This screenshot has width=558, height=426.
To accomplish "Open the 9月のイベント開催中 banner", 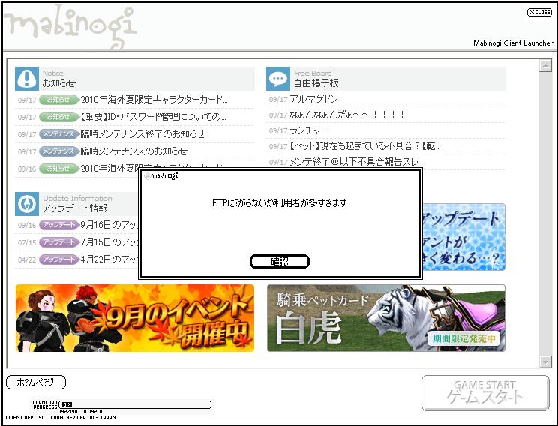I will [x=135, y=318].
